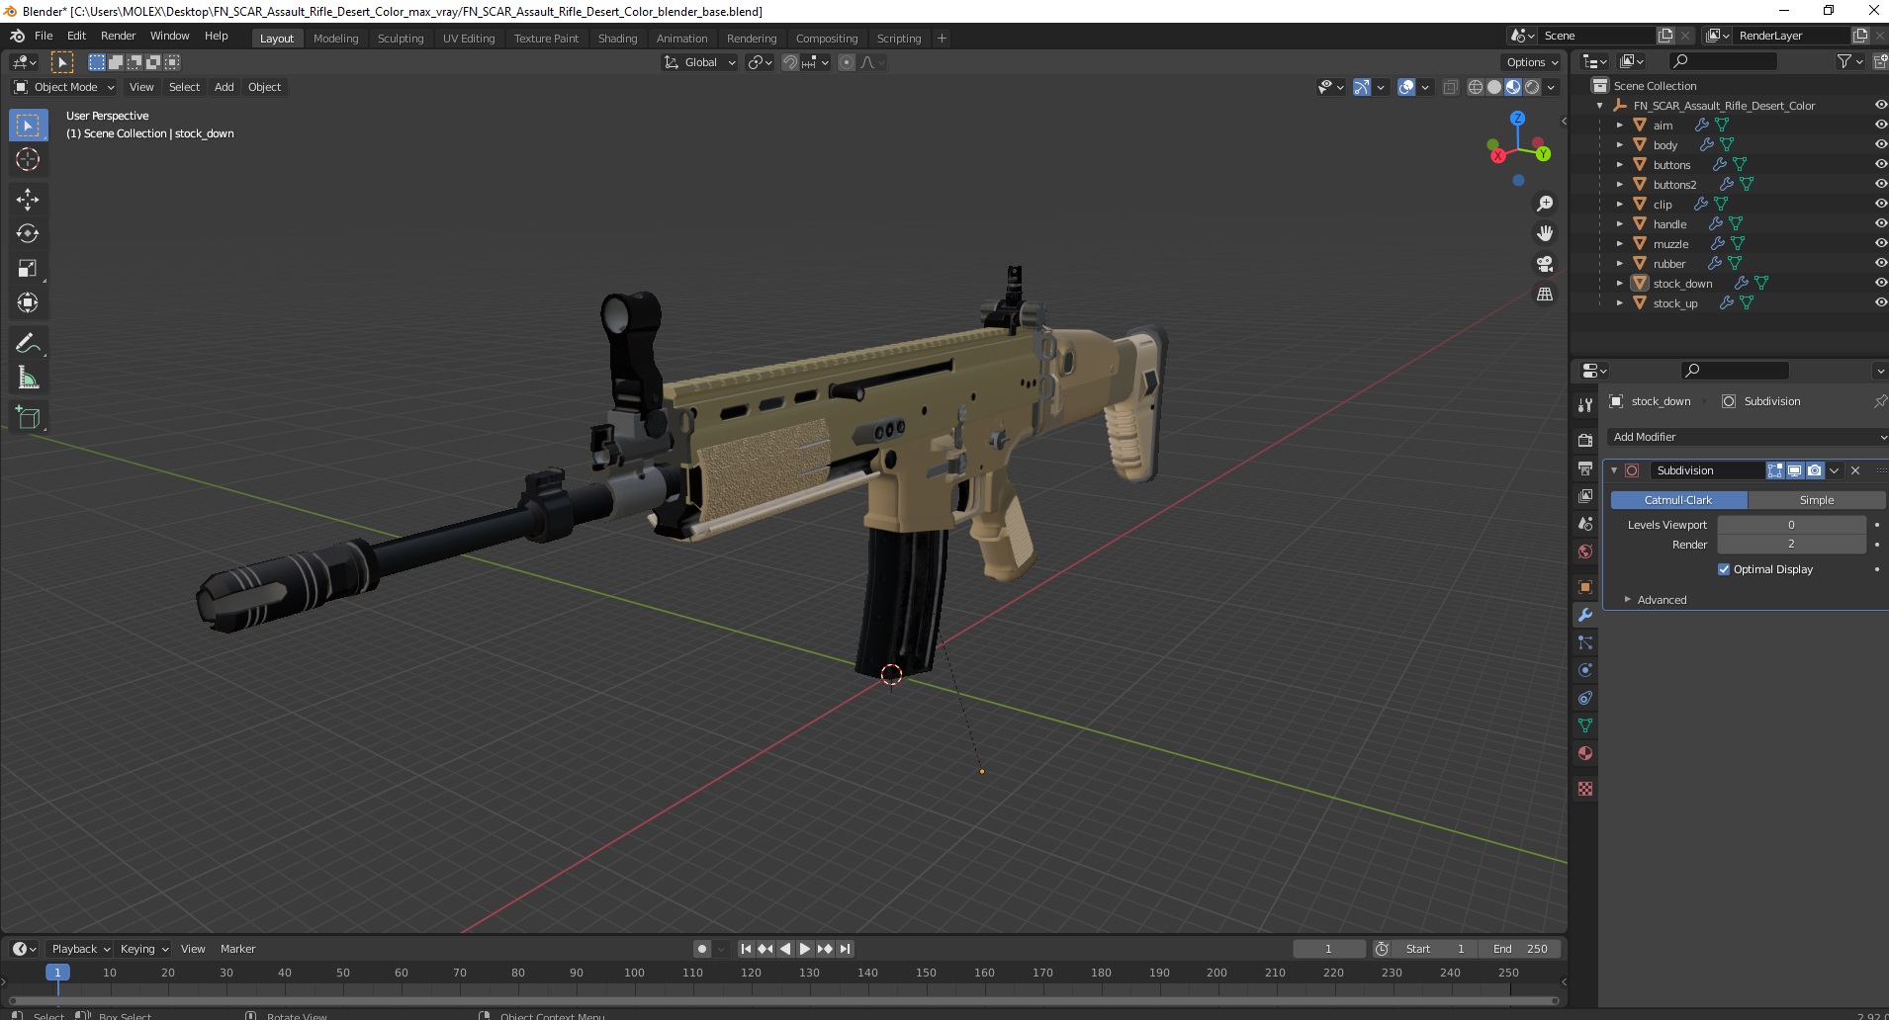Toggle X-ray view in viewport header
The width and height of the screenshot is (1889, 1020).
coord(1450,87)
